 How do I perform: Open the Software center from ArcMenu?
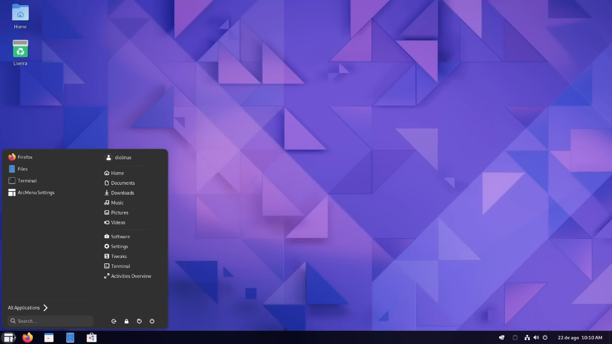(119, 236)
